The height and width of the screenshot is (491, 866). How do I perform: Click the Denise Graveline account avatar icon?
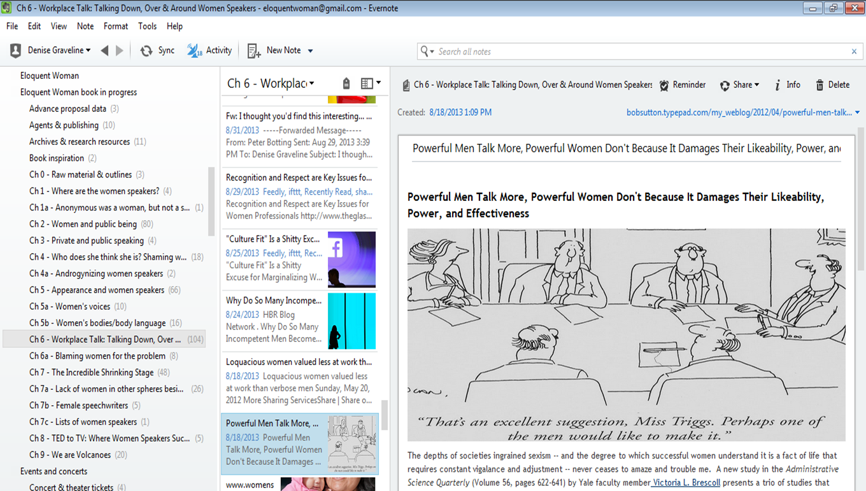tap(16, 51)
